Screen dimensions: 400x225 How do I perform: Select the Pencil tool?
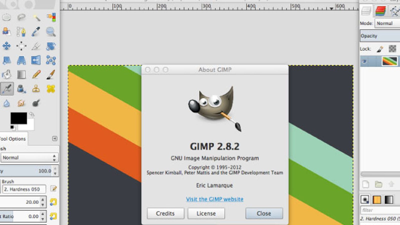[36, 74]
